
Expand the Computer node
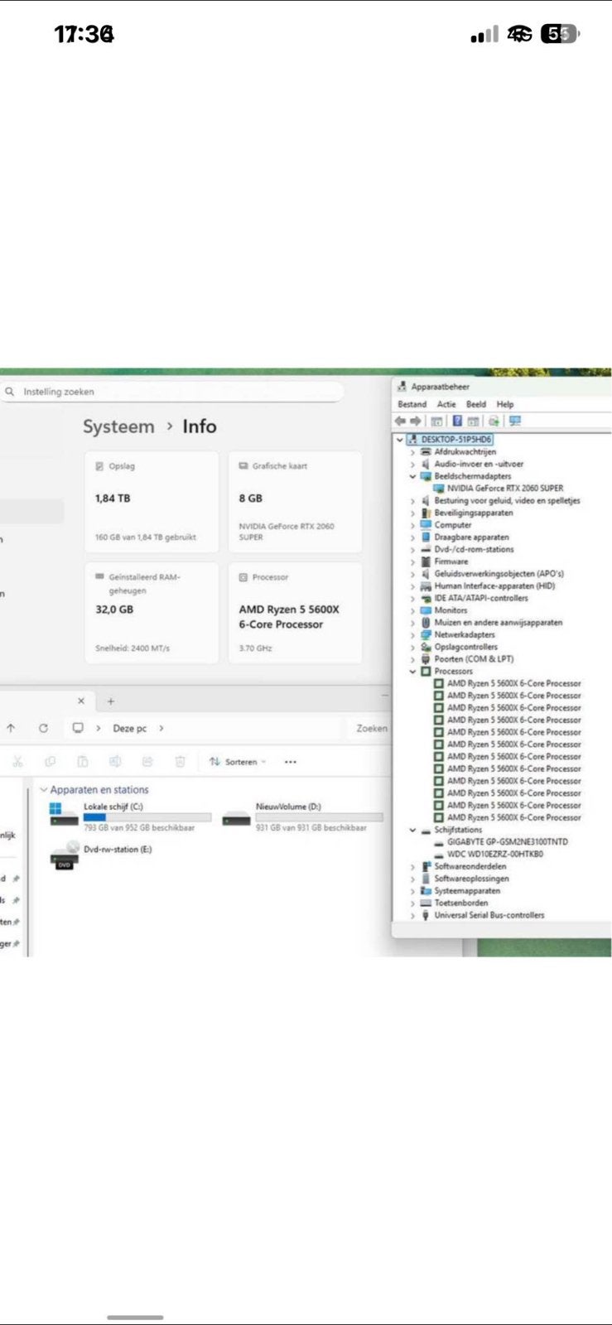click(x=412, y=525)
